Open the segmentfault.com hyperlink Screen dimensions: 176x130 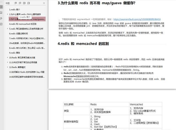pos(137,19)
